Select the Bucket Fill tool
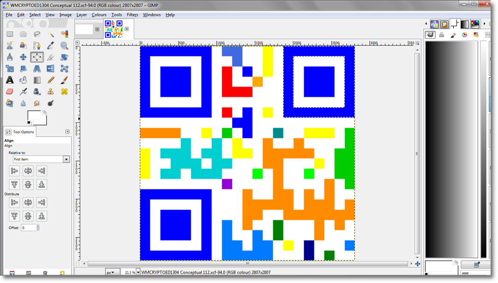The width and height of the screenshot is (498, 283). [23, 80]
